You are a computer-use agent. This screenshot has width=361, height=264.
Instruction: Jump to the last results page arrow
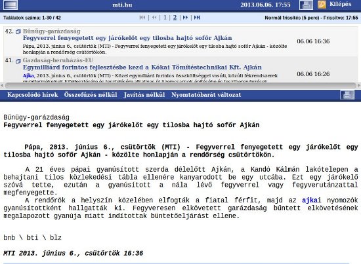pyautogui.click(x=197, y=18)
